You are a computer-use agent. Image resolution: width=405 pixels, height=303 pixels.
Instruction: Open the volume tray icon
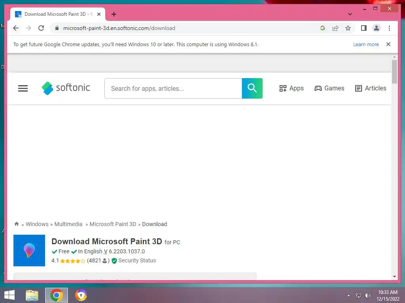click(x=368, y=296)
